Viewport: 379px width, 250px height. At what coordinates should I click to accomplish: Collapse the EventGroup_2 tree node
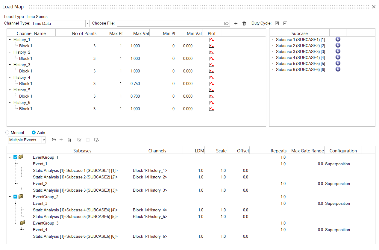[x=10, y=197]
